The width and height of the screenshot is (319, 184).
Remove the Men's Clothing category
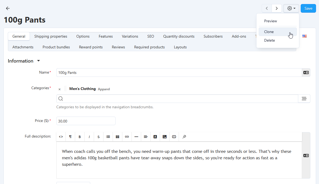tap(59, 89)
